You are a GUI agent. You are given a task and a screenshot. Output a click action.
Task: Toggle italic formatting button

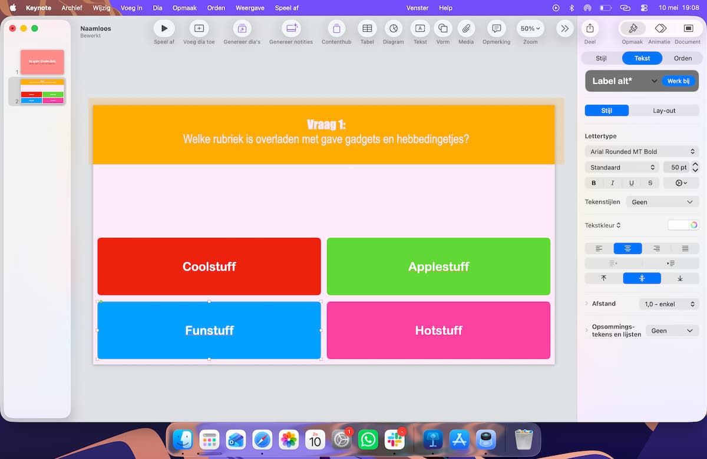[x=613, y=183]
